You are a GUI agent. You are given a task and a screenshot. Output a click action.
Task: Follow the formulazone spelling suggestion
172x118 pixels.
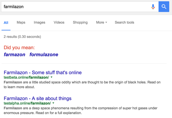pos(44,55)
